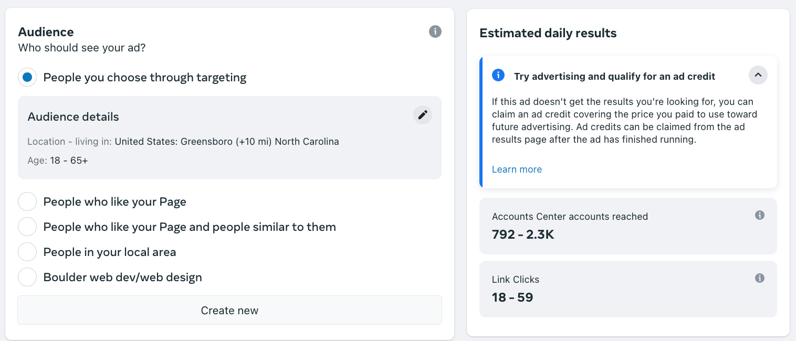Click the Accounts Center accounts reached card

[x=627, y=226]
